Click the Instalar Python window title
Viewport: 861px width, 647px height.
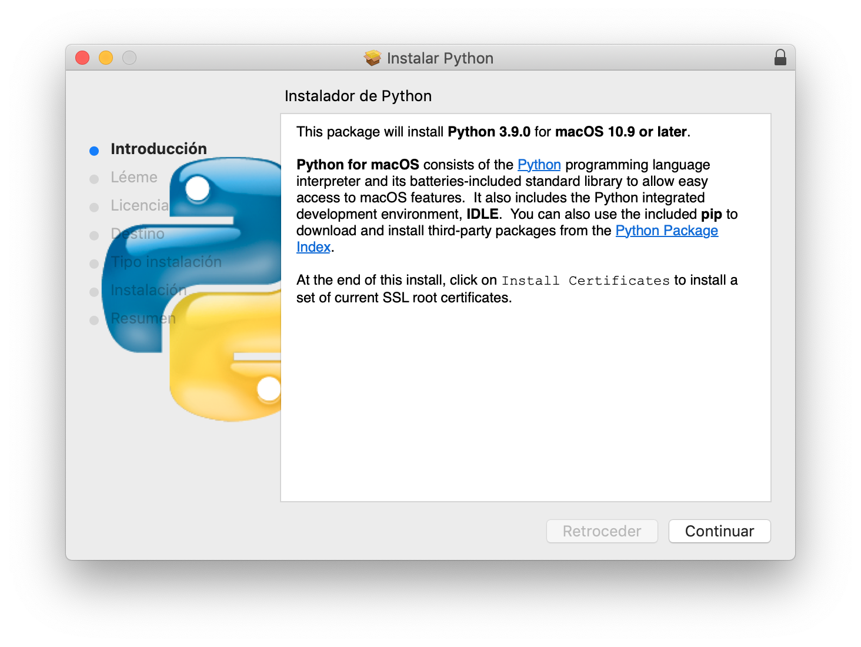pos(440,58)
